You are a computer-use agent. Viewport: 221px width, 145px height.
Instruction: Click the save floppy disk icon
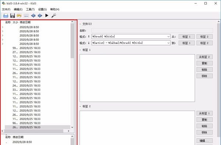click(x=13, y=15)
